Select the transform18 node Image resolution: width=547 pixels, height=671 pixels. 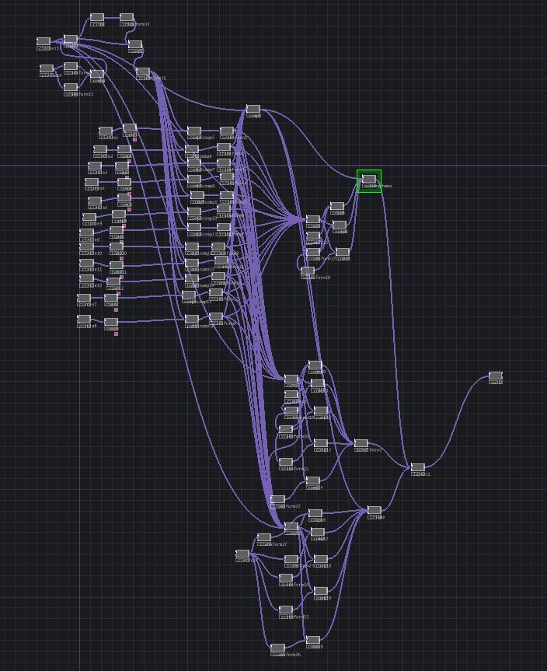(x=308, y=271)
